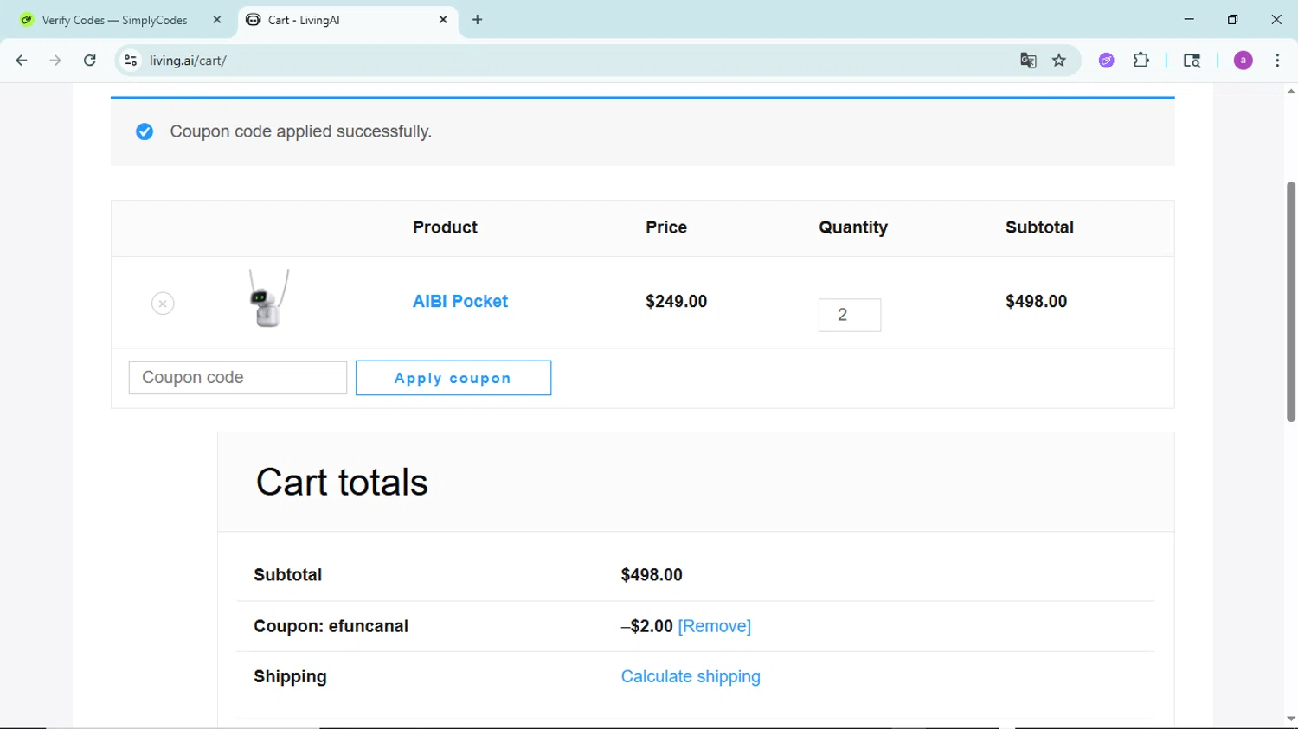Open the Chrome profile avatar
Viewport: 1298px width, 729px height.
point(1243,61)
